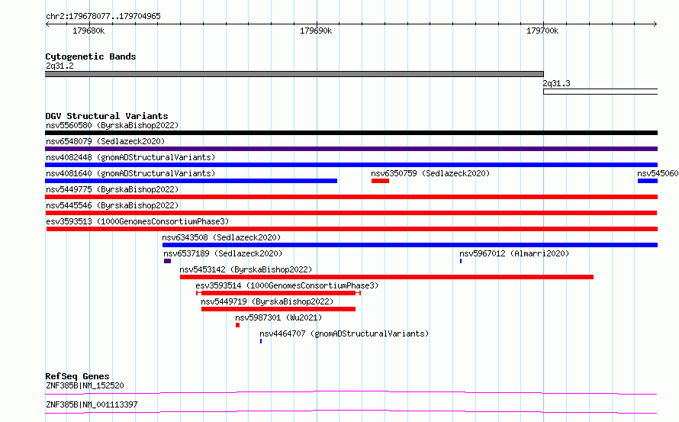679x422 pixels.
Task: Click the tiny blue nsv4464707 marker
Action: [261, 341]
